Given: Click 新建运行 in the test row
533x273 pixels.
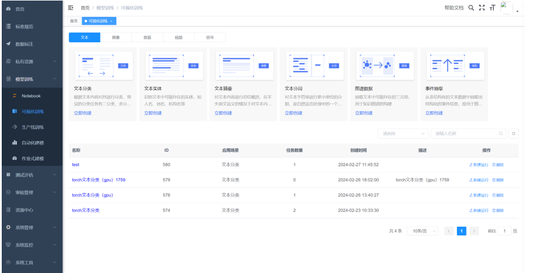Looking at the screenshot, I should pyautogui.click(x=479, y=165).
